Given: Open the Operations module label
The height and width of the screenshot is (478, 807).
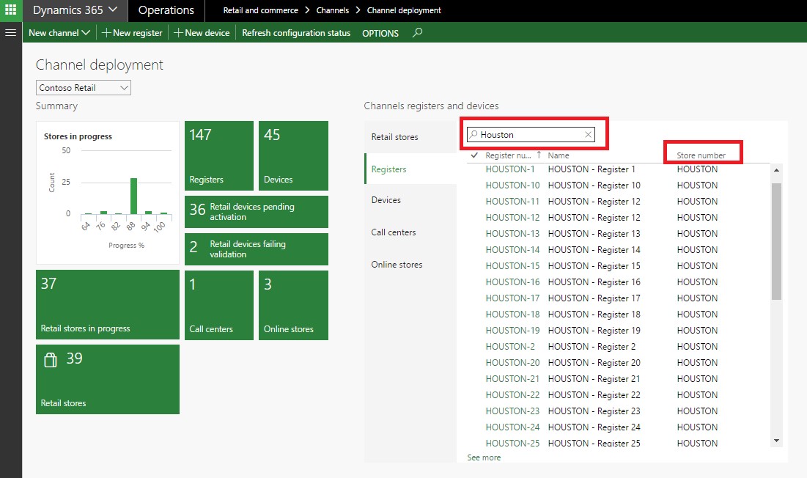Looking at the screenshot, I should click(x=166, y=10).
